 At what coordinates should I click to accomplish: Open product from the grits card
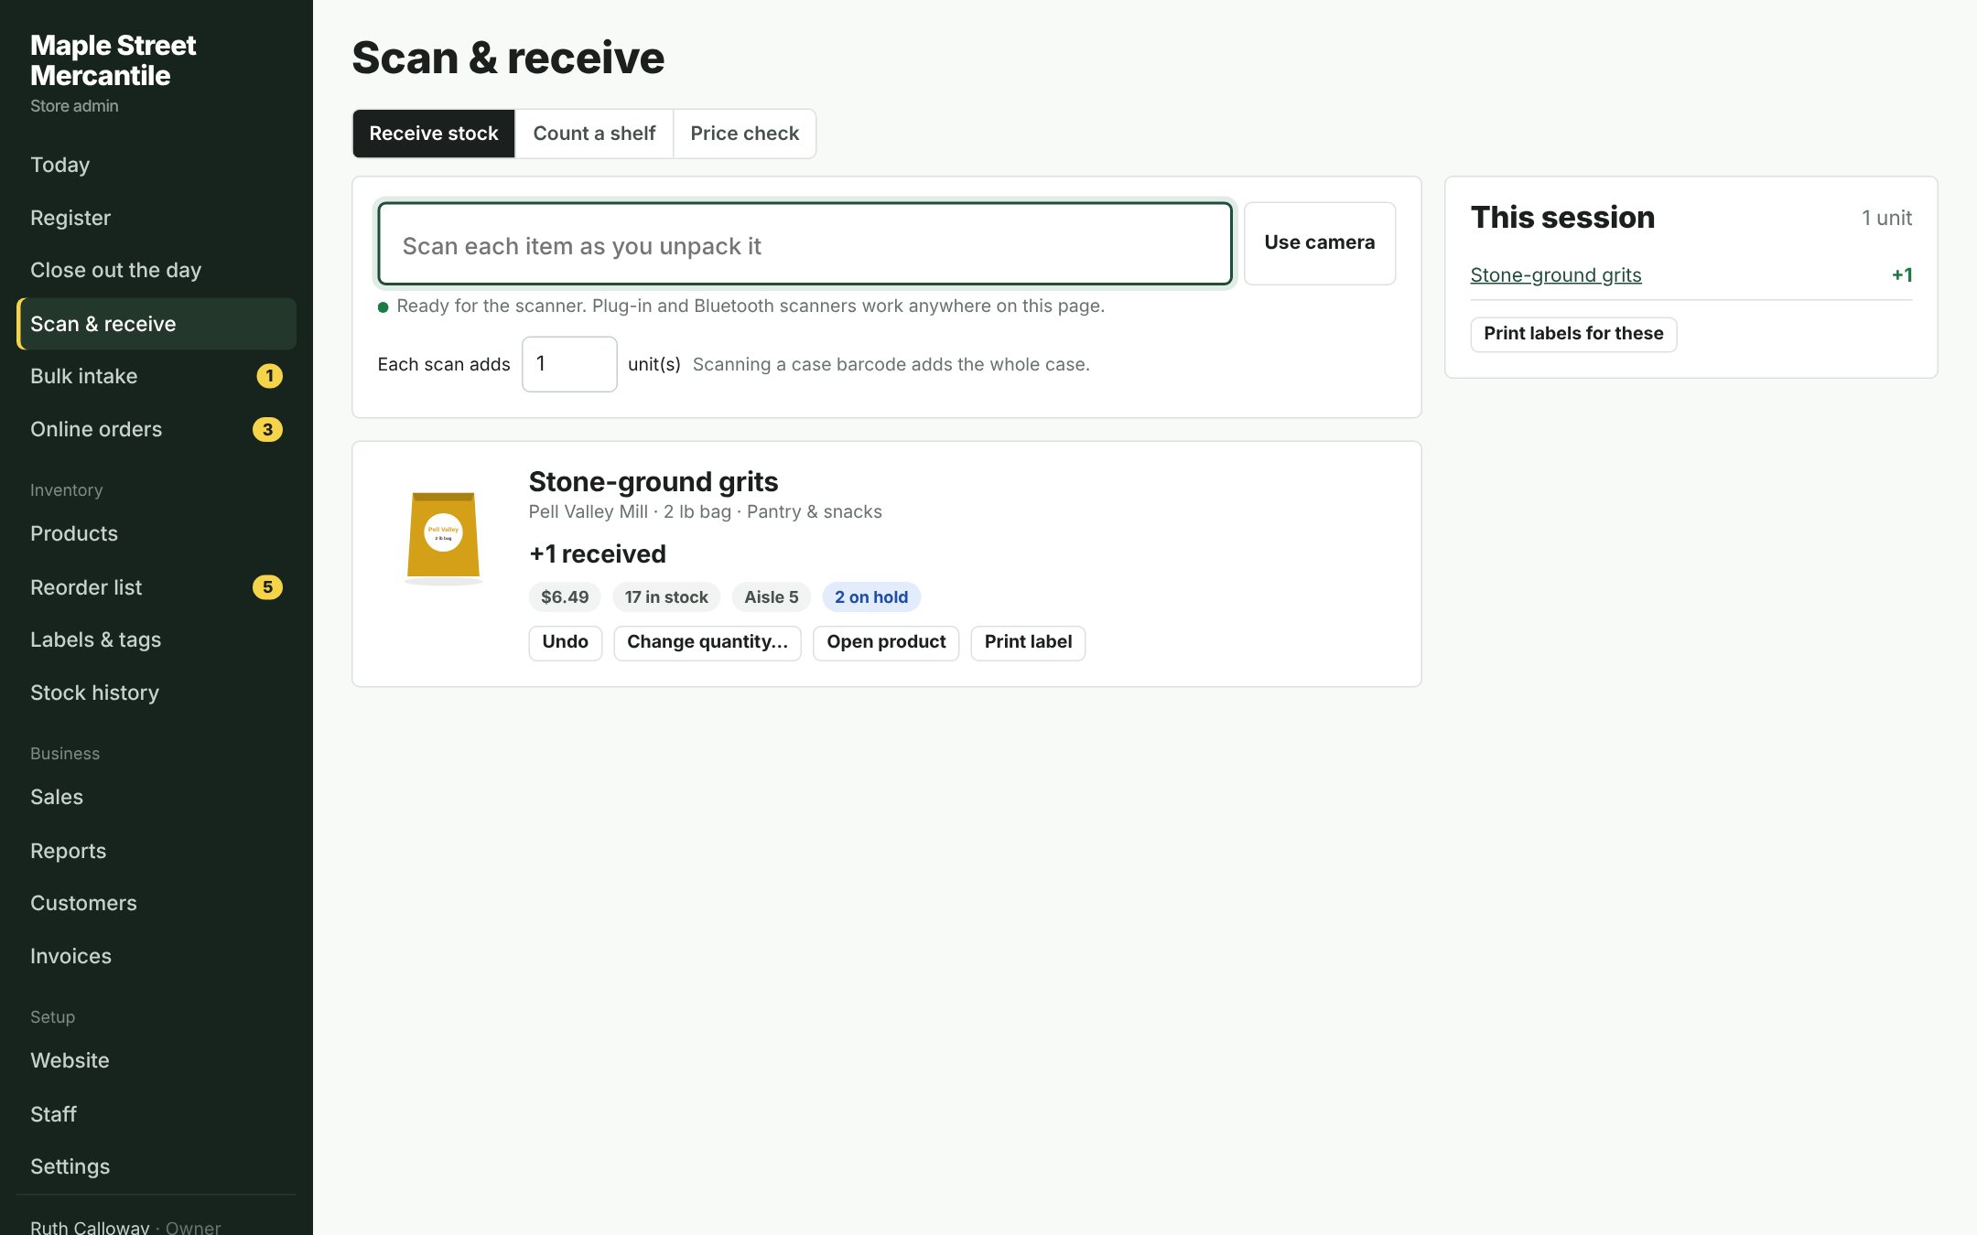886,642
